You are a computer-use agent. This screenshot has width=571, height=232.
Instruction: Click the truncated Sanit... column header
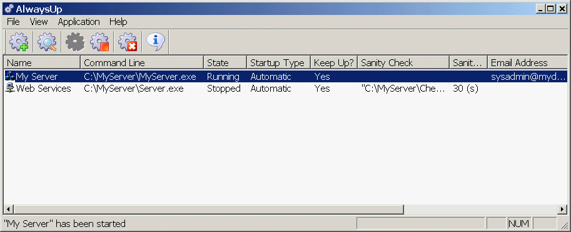click(x=468, y=63)
